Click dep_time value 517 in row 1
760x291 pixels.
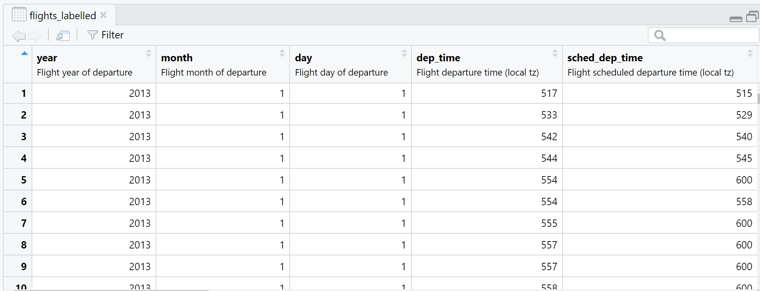(x=549, y=94)
